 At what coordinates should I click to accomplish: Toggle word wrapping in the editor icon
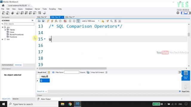(120, 21)
